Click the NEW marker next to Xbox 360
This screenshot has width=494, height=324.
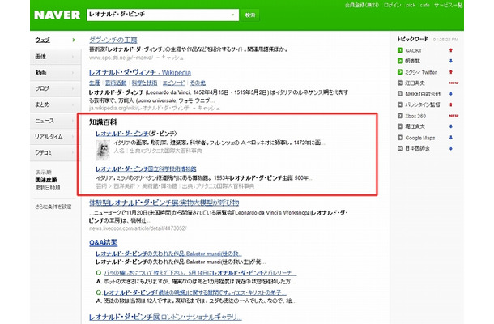(454, 116)
